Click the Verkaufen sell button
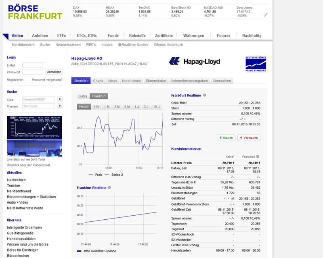The width and height of the screenshot is (323, 258). (249, 138)
